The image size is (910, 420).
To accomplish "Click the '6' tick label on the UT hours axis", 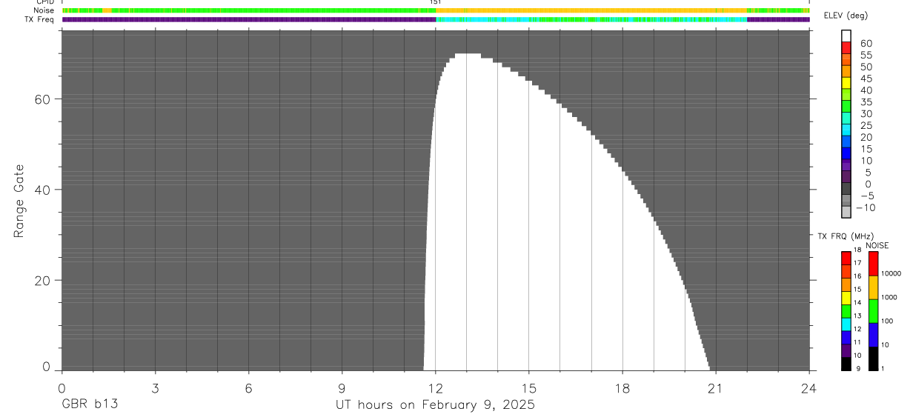I will pyautogui.click(x=248, y=388).
